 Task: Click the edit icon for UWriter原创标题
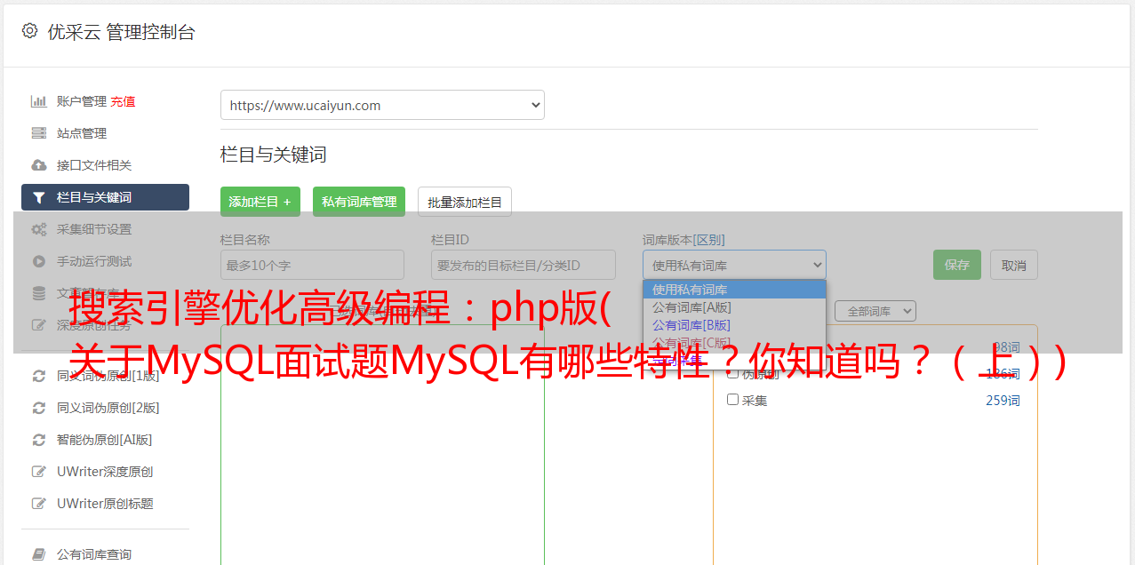point(39,504)
